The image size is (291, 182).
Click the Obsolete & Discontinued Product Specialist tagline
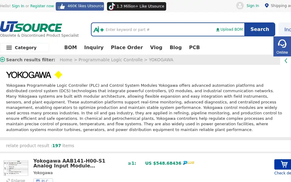[x=39, y=35]
